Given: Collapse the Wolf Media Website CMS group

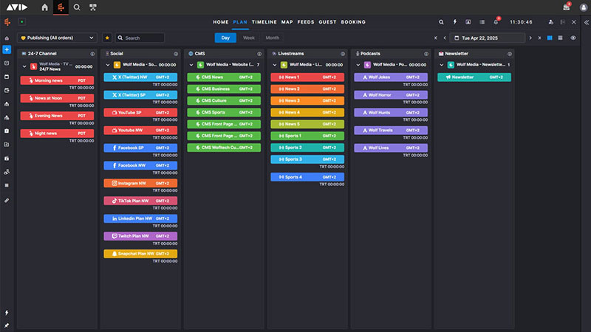Looking at the screenshot, I should pyautogui.click(x=191, y=65).
